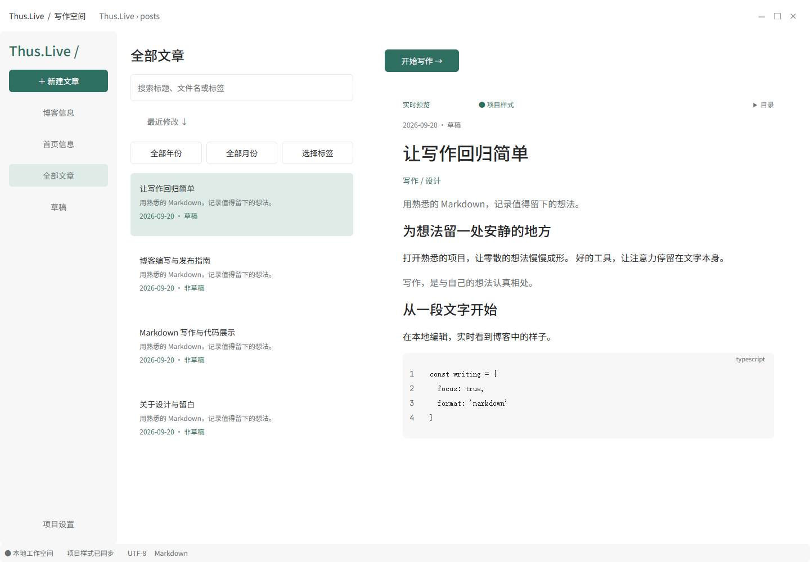Open the 选择标签 filter

317,153
